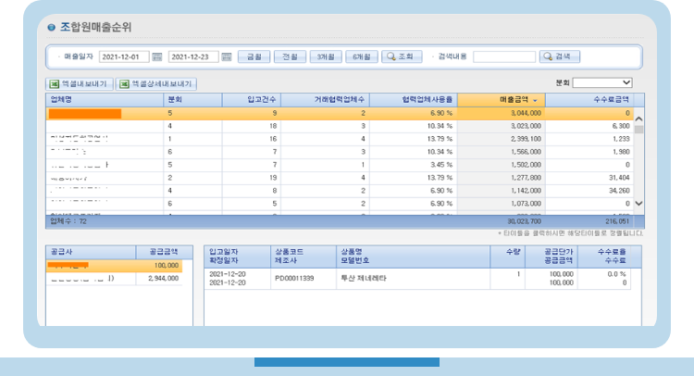Click the 입고건수 value 18
Image resolution: width=694 pixels, height=376 pixels.
point(273,126)
